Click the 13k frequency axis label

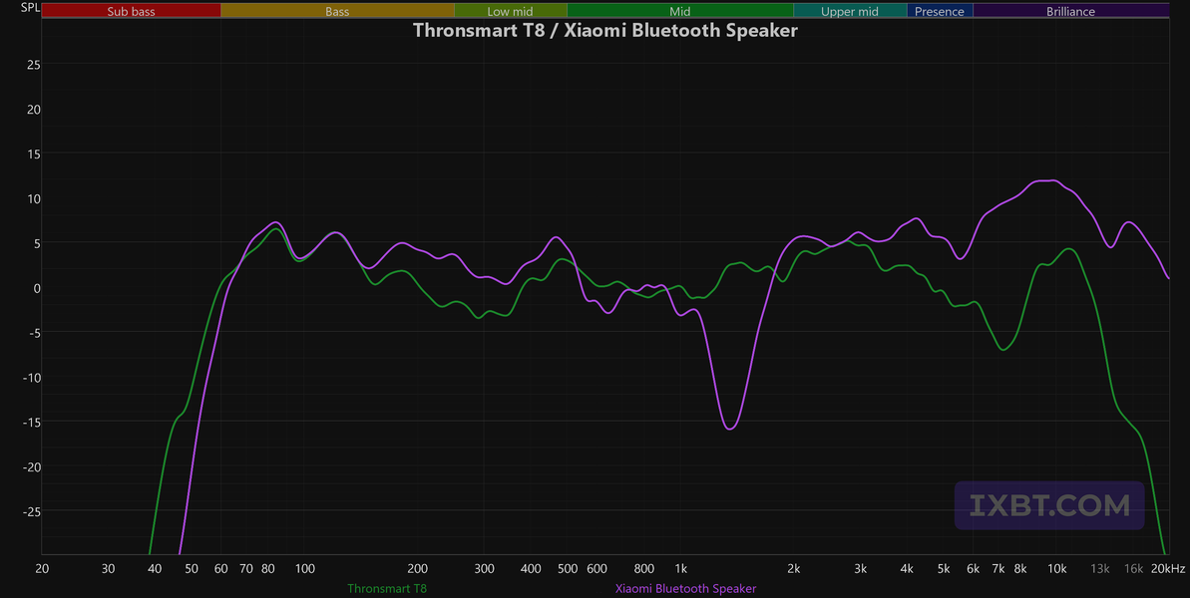pyautogui.click(x=1100, y=568)
